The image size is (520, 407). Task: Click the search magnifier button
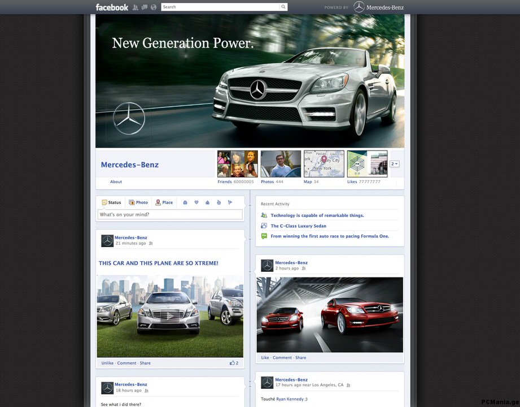[x=283, y=7]
